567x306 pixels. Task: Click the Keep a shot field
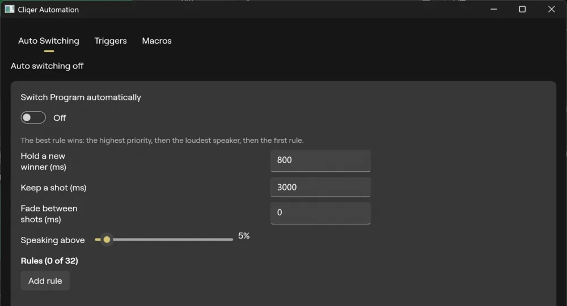click(x=320, y=187)
